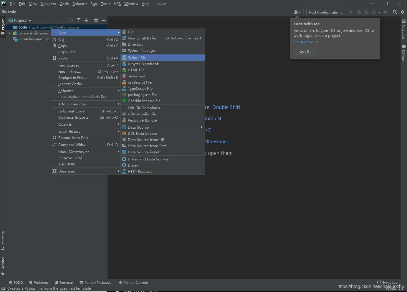Toggle tool window bars icon bottom-left corner
The width and height of the screenshot is (407, 292).
pyautogui.click(x=3, y=289)
